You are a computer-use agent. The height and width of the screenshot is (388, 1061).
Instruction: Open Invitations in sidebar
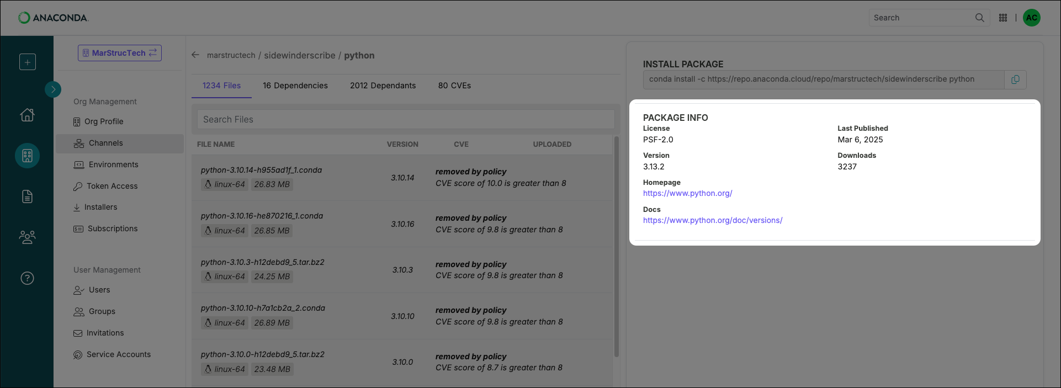[99, 333]
